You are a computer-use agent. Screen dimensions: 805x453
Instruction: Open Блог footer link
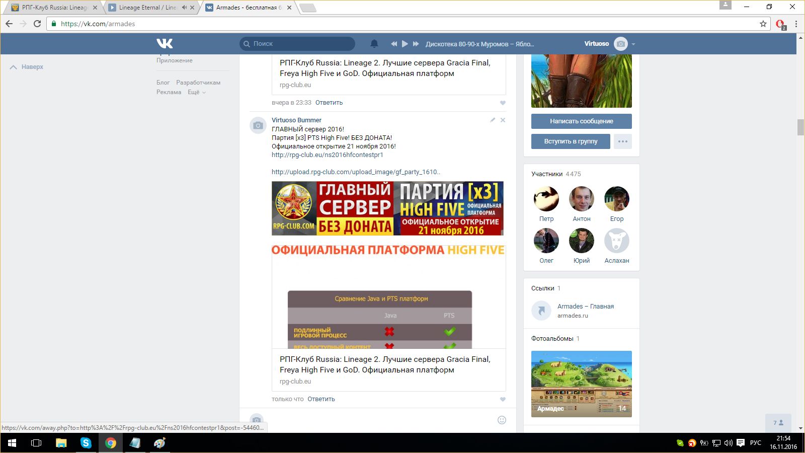(163, 83)
